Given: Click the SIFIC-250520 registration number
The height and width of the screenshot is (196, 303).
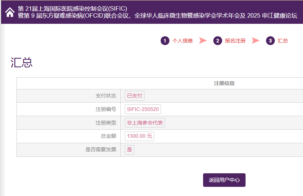Looking at the screenshot, I should (143, 110).
